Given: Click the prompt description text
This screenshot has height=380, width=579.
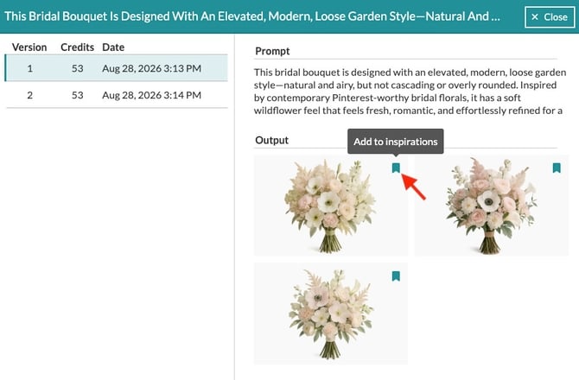Looking at the screenshot, I should [x=410, y=92].
